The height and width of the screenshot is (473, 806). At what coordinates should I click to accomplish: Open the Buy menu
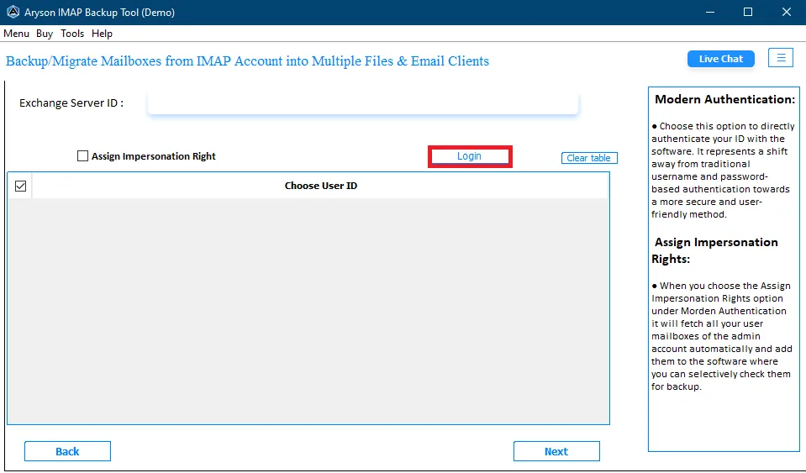pos(45,34)
